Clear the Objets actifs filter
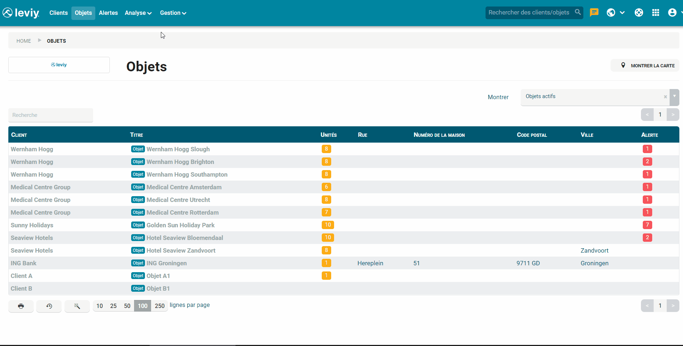Viewport: 683px width, 346px height. [x=665, y=97]
